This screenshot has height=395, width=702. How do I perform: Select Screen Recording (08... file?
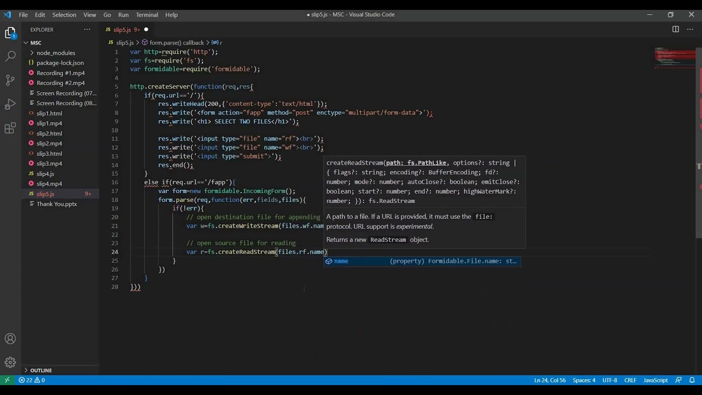pyautogui.click(x=60, y=103)
